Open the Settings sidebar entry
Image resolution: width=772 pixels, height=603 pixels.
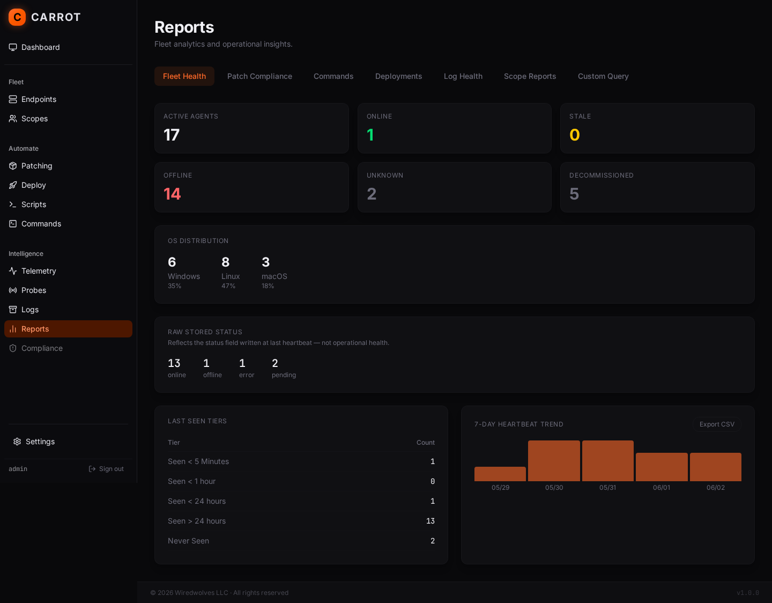pos(68,442)
